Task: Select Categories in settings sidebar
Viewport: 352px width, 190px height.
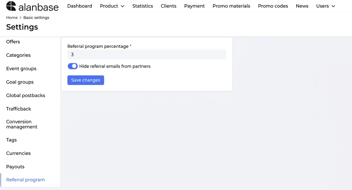Action: (x=19, y=55)
